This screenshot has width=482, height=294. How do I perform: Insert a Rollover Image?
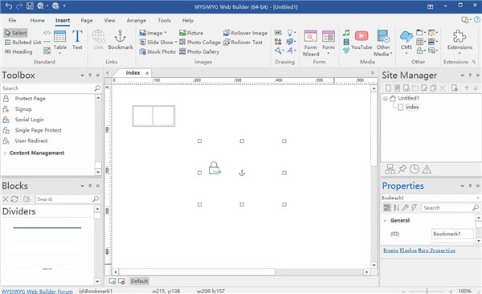(245, 33)
